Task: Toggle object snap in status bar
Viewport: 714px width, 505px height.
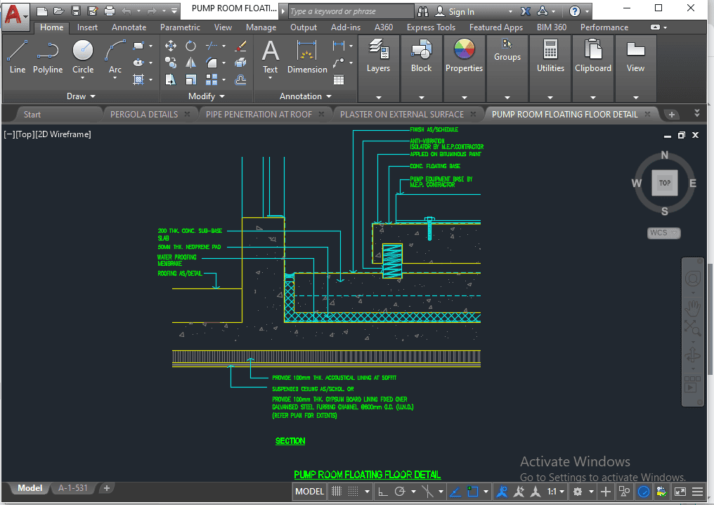Action: [473, 492]
